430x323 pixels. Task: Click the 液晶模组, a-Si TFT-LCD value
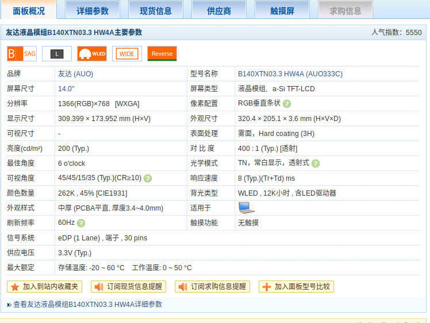pyautogui.click(x=276, y=89)
